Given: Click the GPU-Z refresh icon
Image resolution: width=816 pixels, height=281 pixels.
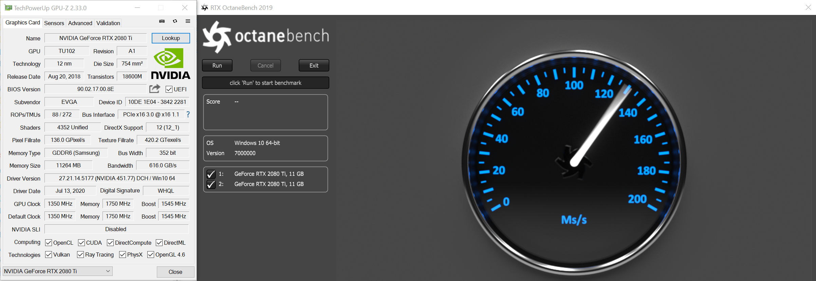Looking at the screenshot, I should [x=175, y=21].
